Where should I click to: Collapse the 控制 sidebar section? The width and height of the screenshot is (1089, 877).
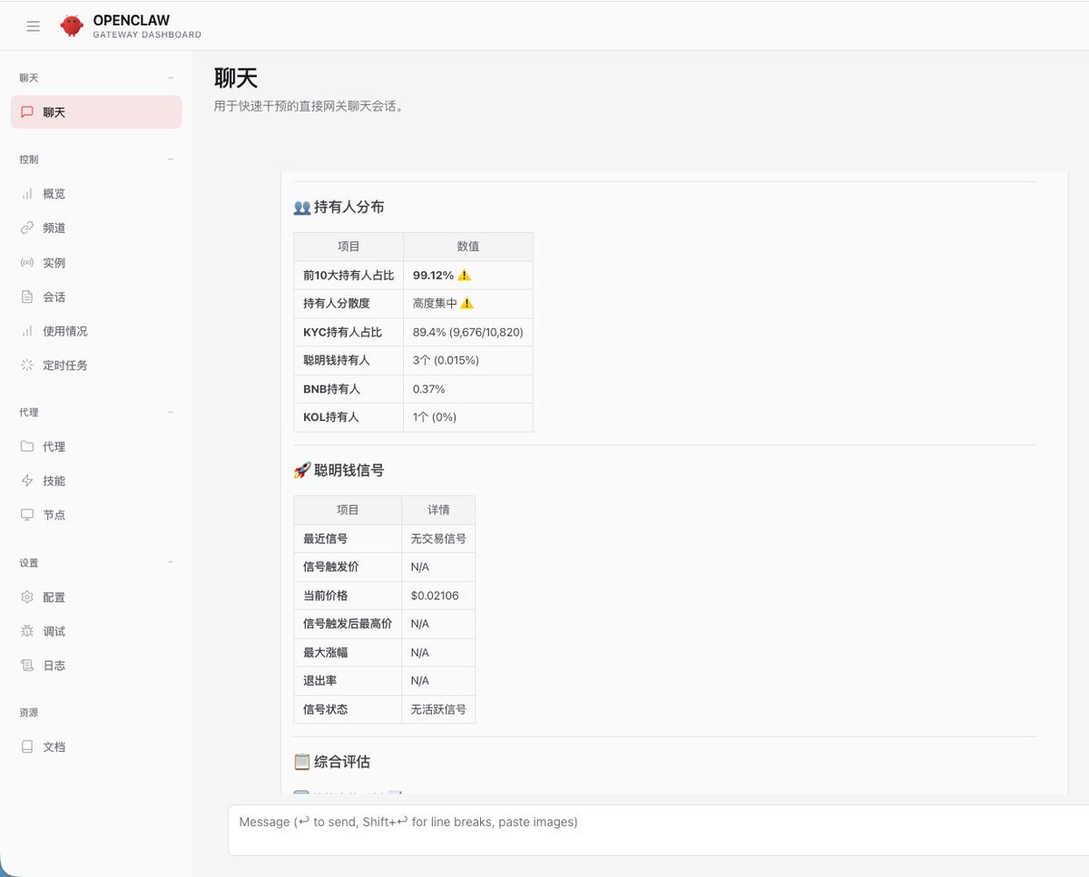pyautogui.click(x=171, y=160)
